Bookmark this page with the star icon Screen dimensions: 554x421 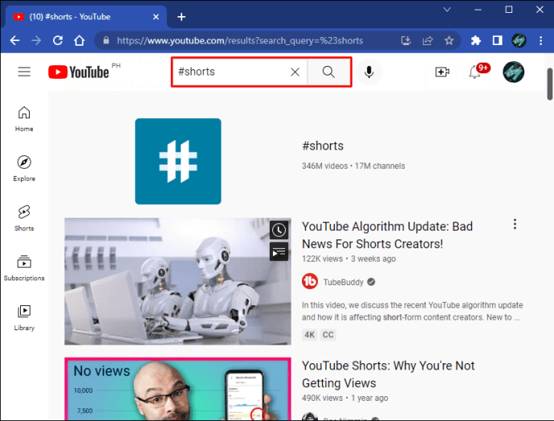(449, 41)
